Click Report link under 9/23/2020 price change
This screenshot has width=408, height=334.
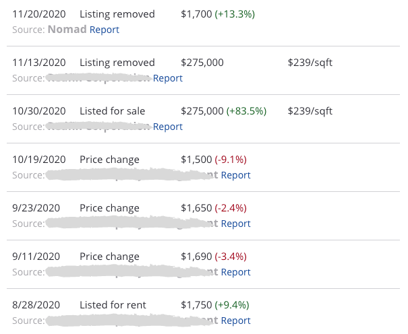[x=235, y=224]
